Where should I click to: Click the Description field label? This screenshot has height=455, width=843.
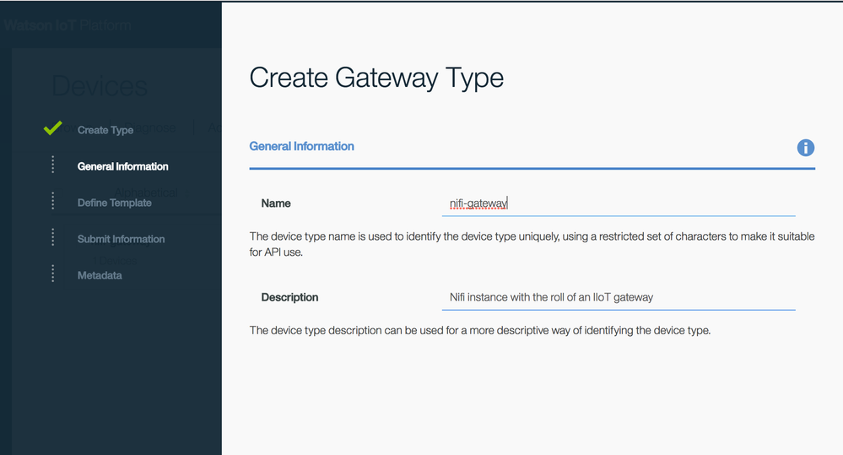pyautogui.click(x=289, y=297)
